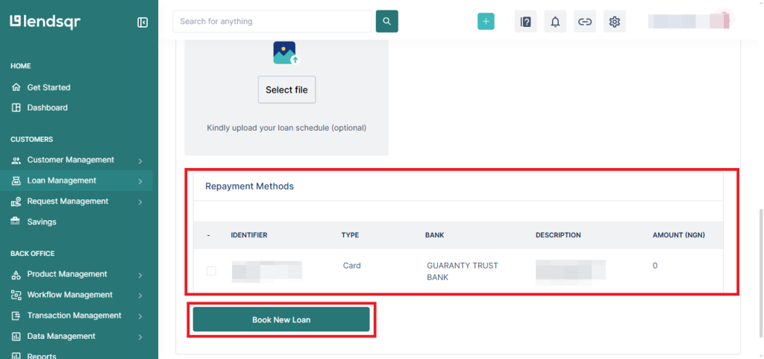Image resolution: width=764 pixels, height=359 pixels.
Task: Open the help guide book icon
Action: coord(526,22)
